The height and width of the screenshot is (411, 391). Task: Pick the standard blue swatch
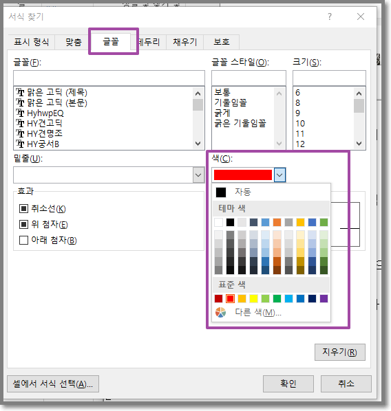click(x=300, y=298)
